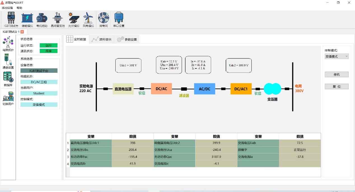The height and width of the screenshot is (192, 355).
Task: Select the 无功功率Qac table cell
Action: coord(174,157)
